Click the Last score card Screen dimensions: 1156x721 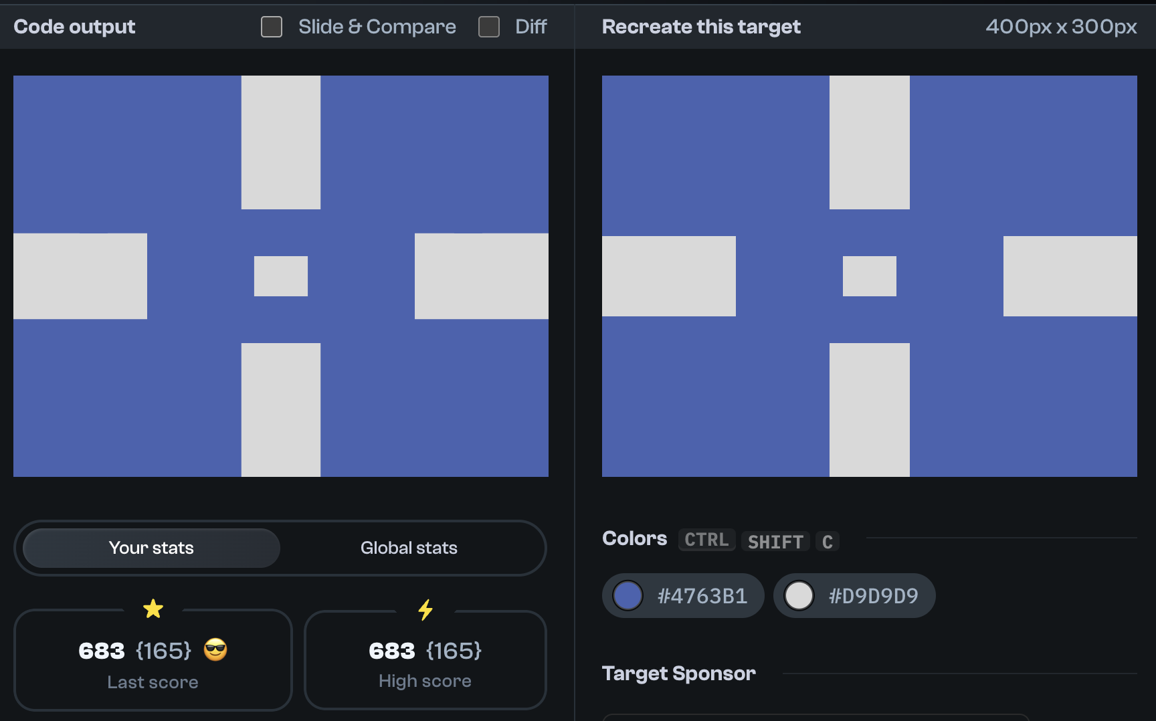click(x=153, y=660)
